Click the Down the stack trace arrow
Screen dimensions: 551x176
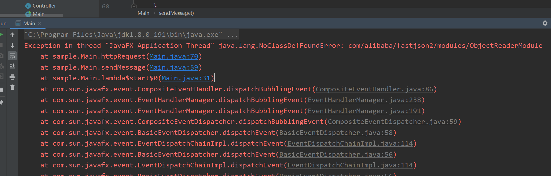(x=12, y=45)
